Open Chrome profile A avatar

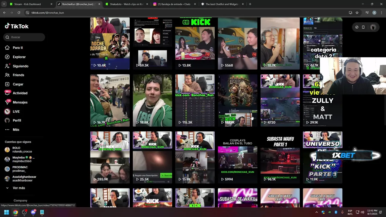coord(374,13)
